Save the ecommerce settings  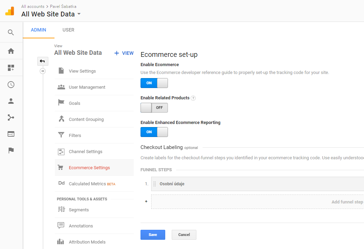(153, 235)
